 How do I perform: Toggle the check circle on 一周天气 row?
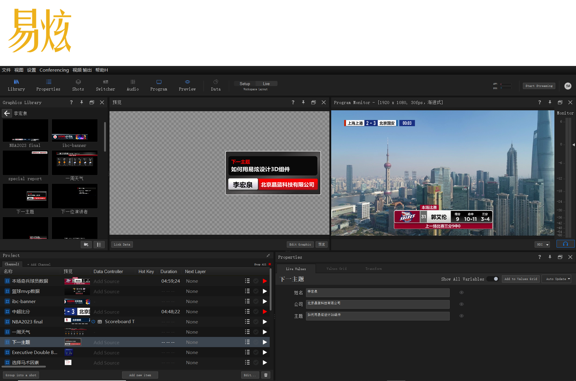click(256, 332)
